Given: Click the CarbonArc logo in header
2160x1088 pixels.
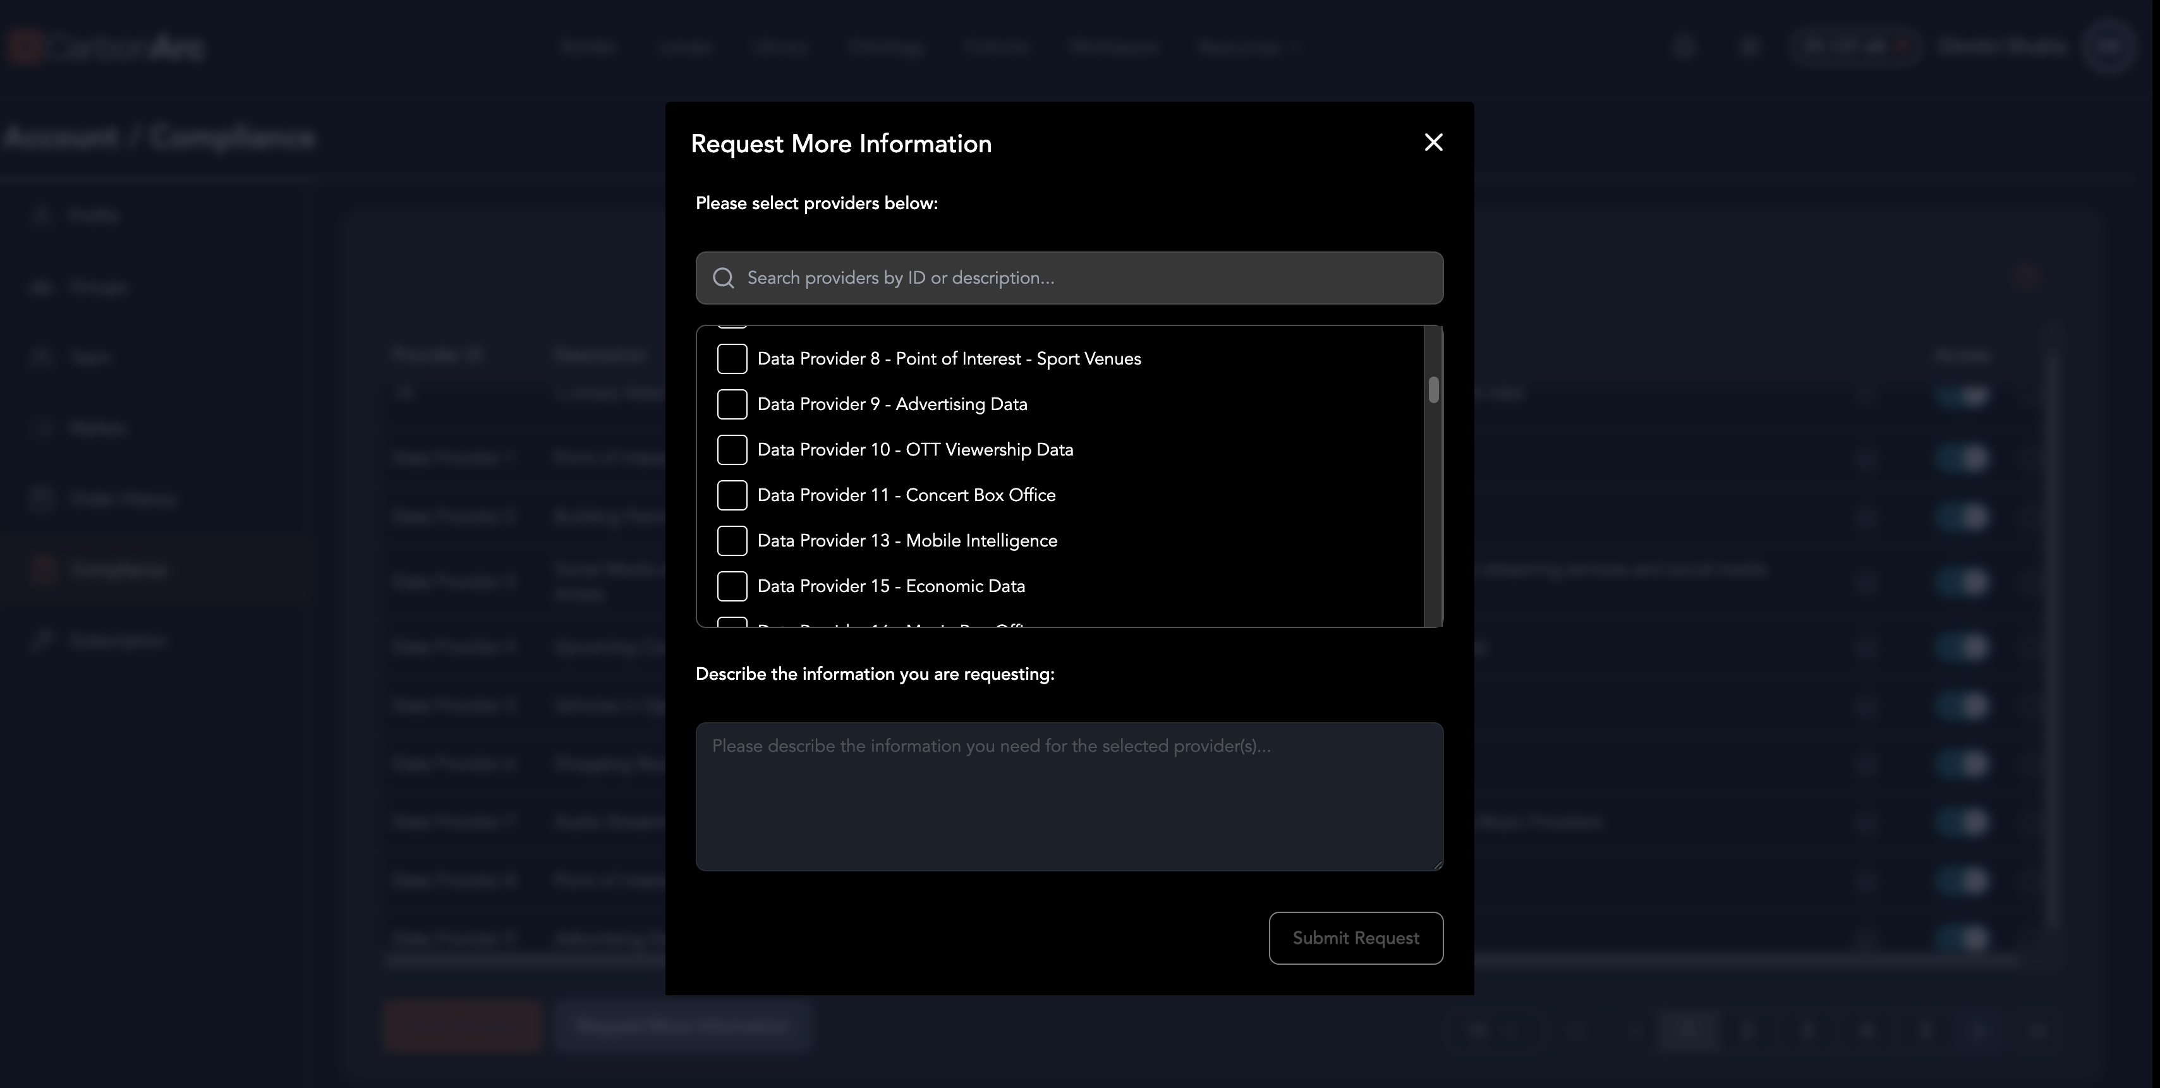Looking at the screenshot, I should coord(107,47).
